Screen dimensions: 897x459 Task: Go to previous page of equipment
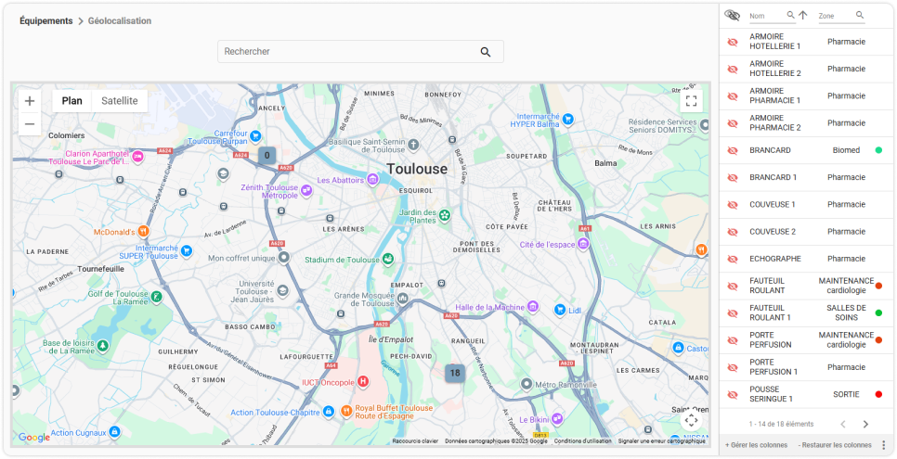[842, 424]
